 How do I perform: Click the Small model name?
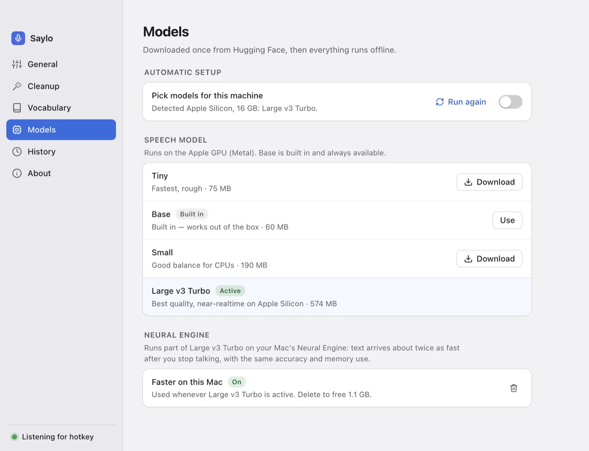click(162, 252)
